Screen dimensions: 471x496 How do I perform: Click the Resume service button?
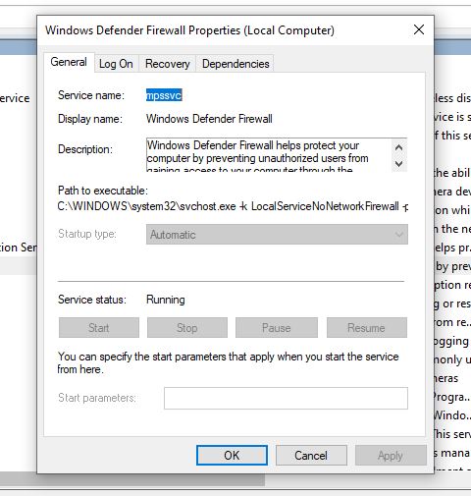click(x=367, y=327)
